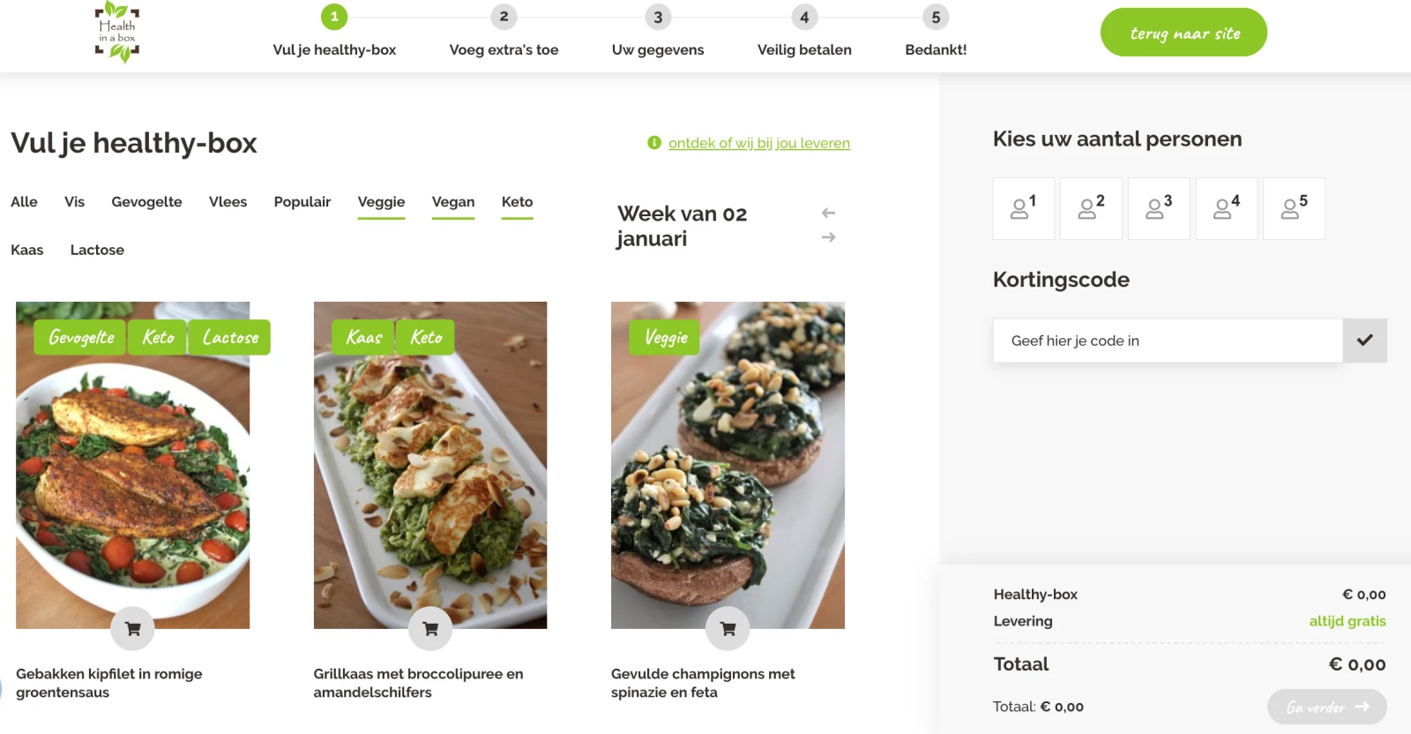Screen dimensions: 1411x734
Task: Add Gebakken kipfilet to cart
Action: click(132, 628)
